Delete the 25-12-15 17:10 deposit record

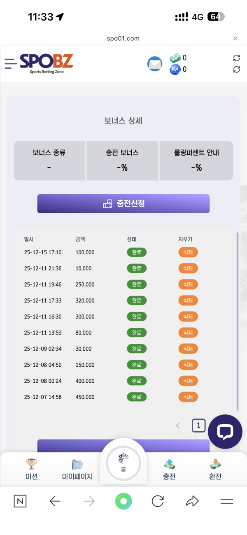(188, 252)
